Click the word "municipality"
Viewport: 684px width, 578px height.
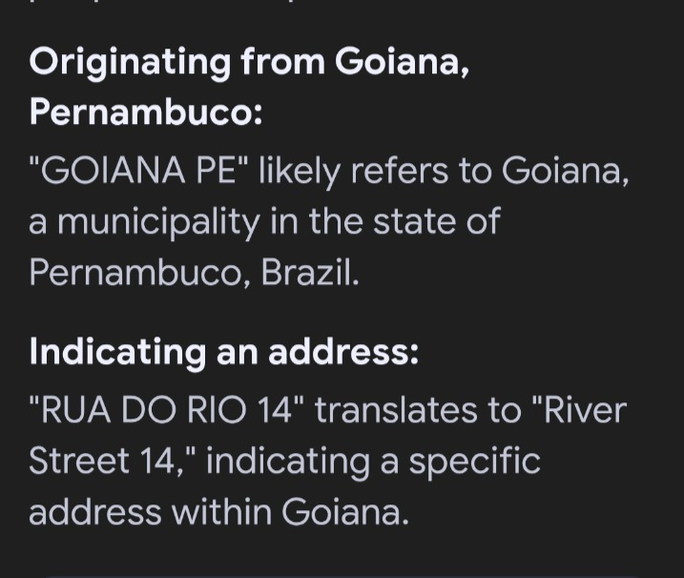[158, 222]
